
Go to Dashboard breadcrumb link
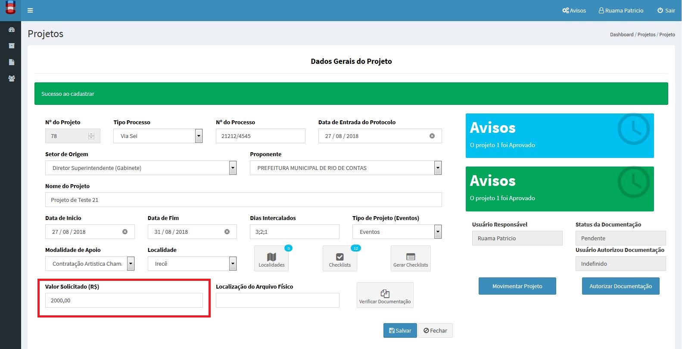pos(621,35)
